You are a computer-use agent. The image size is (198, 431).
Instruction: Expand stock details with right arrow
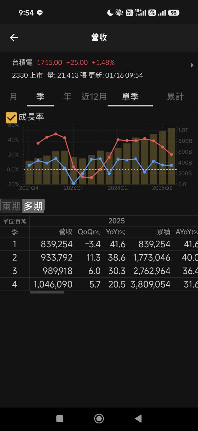click(192, 65)
